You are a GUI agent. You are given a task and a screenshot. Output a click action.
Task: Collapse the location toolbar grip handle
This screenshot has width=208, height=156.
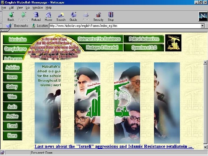pyautogui.click(x=1, y=26)
